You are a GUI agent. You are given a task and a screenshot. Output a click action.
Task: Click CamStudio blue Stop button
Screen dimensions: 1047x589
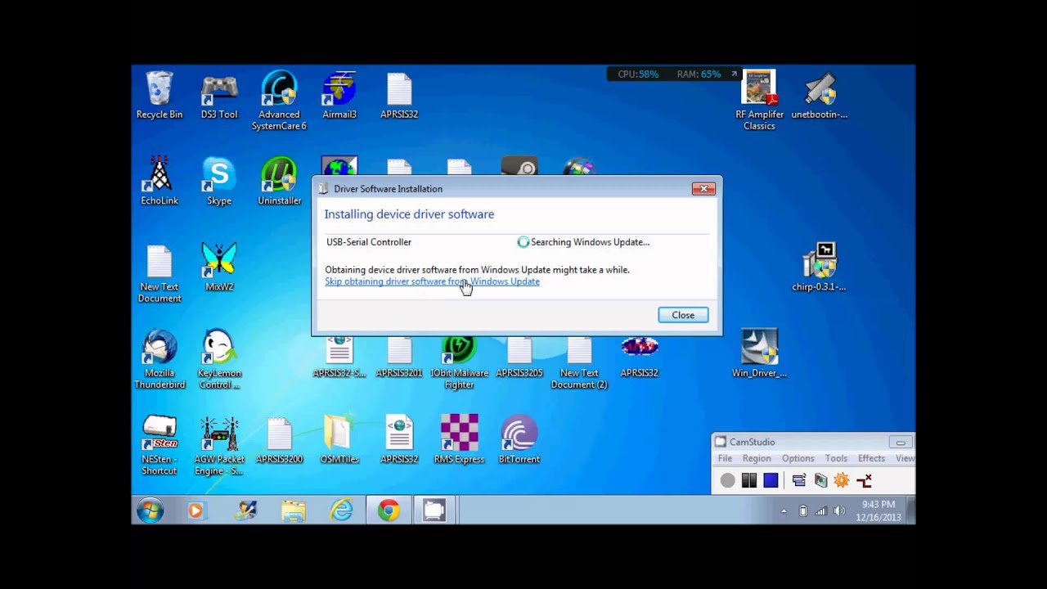(x=771, y=481)
